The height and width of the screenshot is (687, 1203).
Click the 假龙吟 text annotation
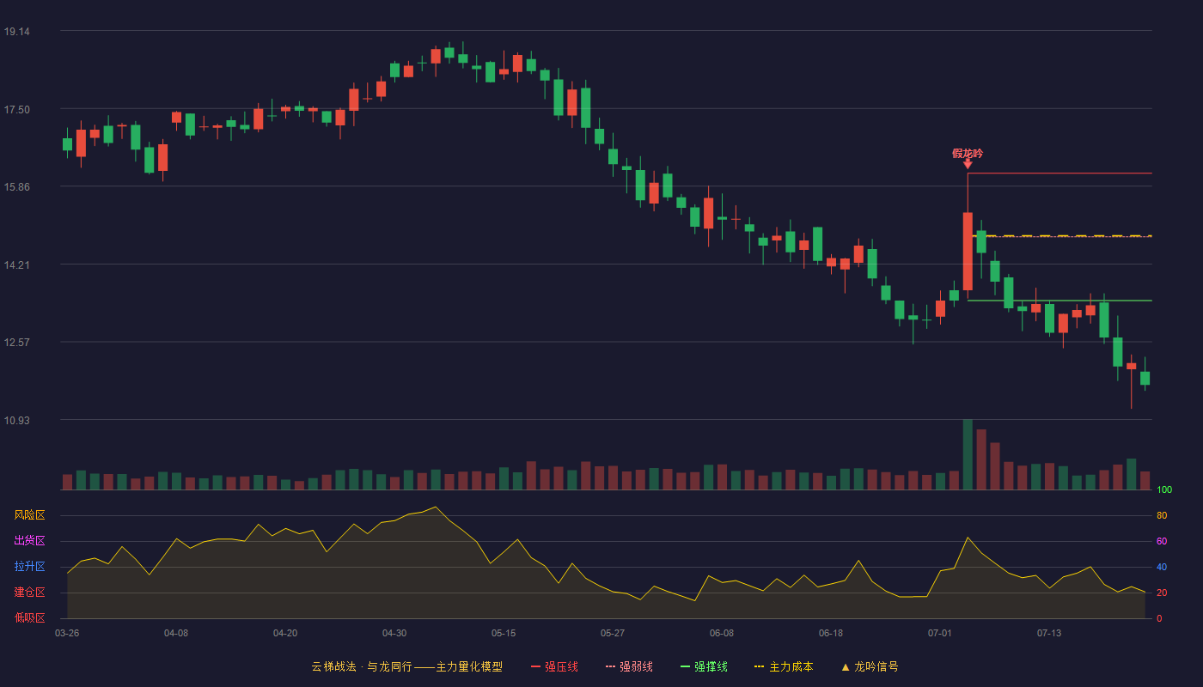[968, 154]
